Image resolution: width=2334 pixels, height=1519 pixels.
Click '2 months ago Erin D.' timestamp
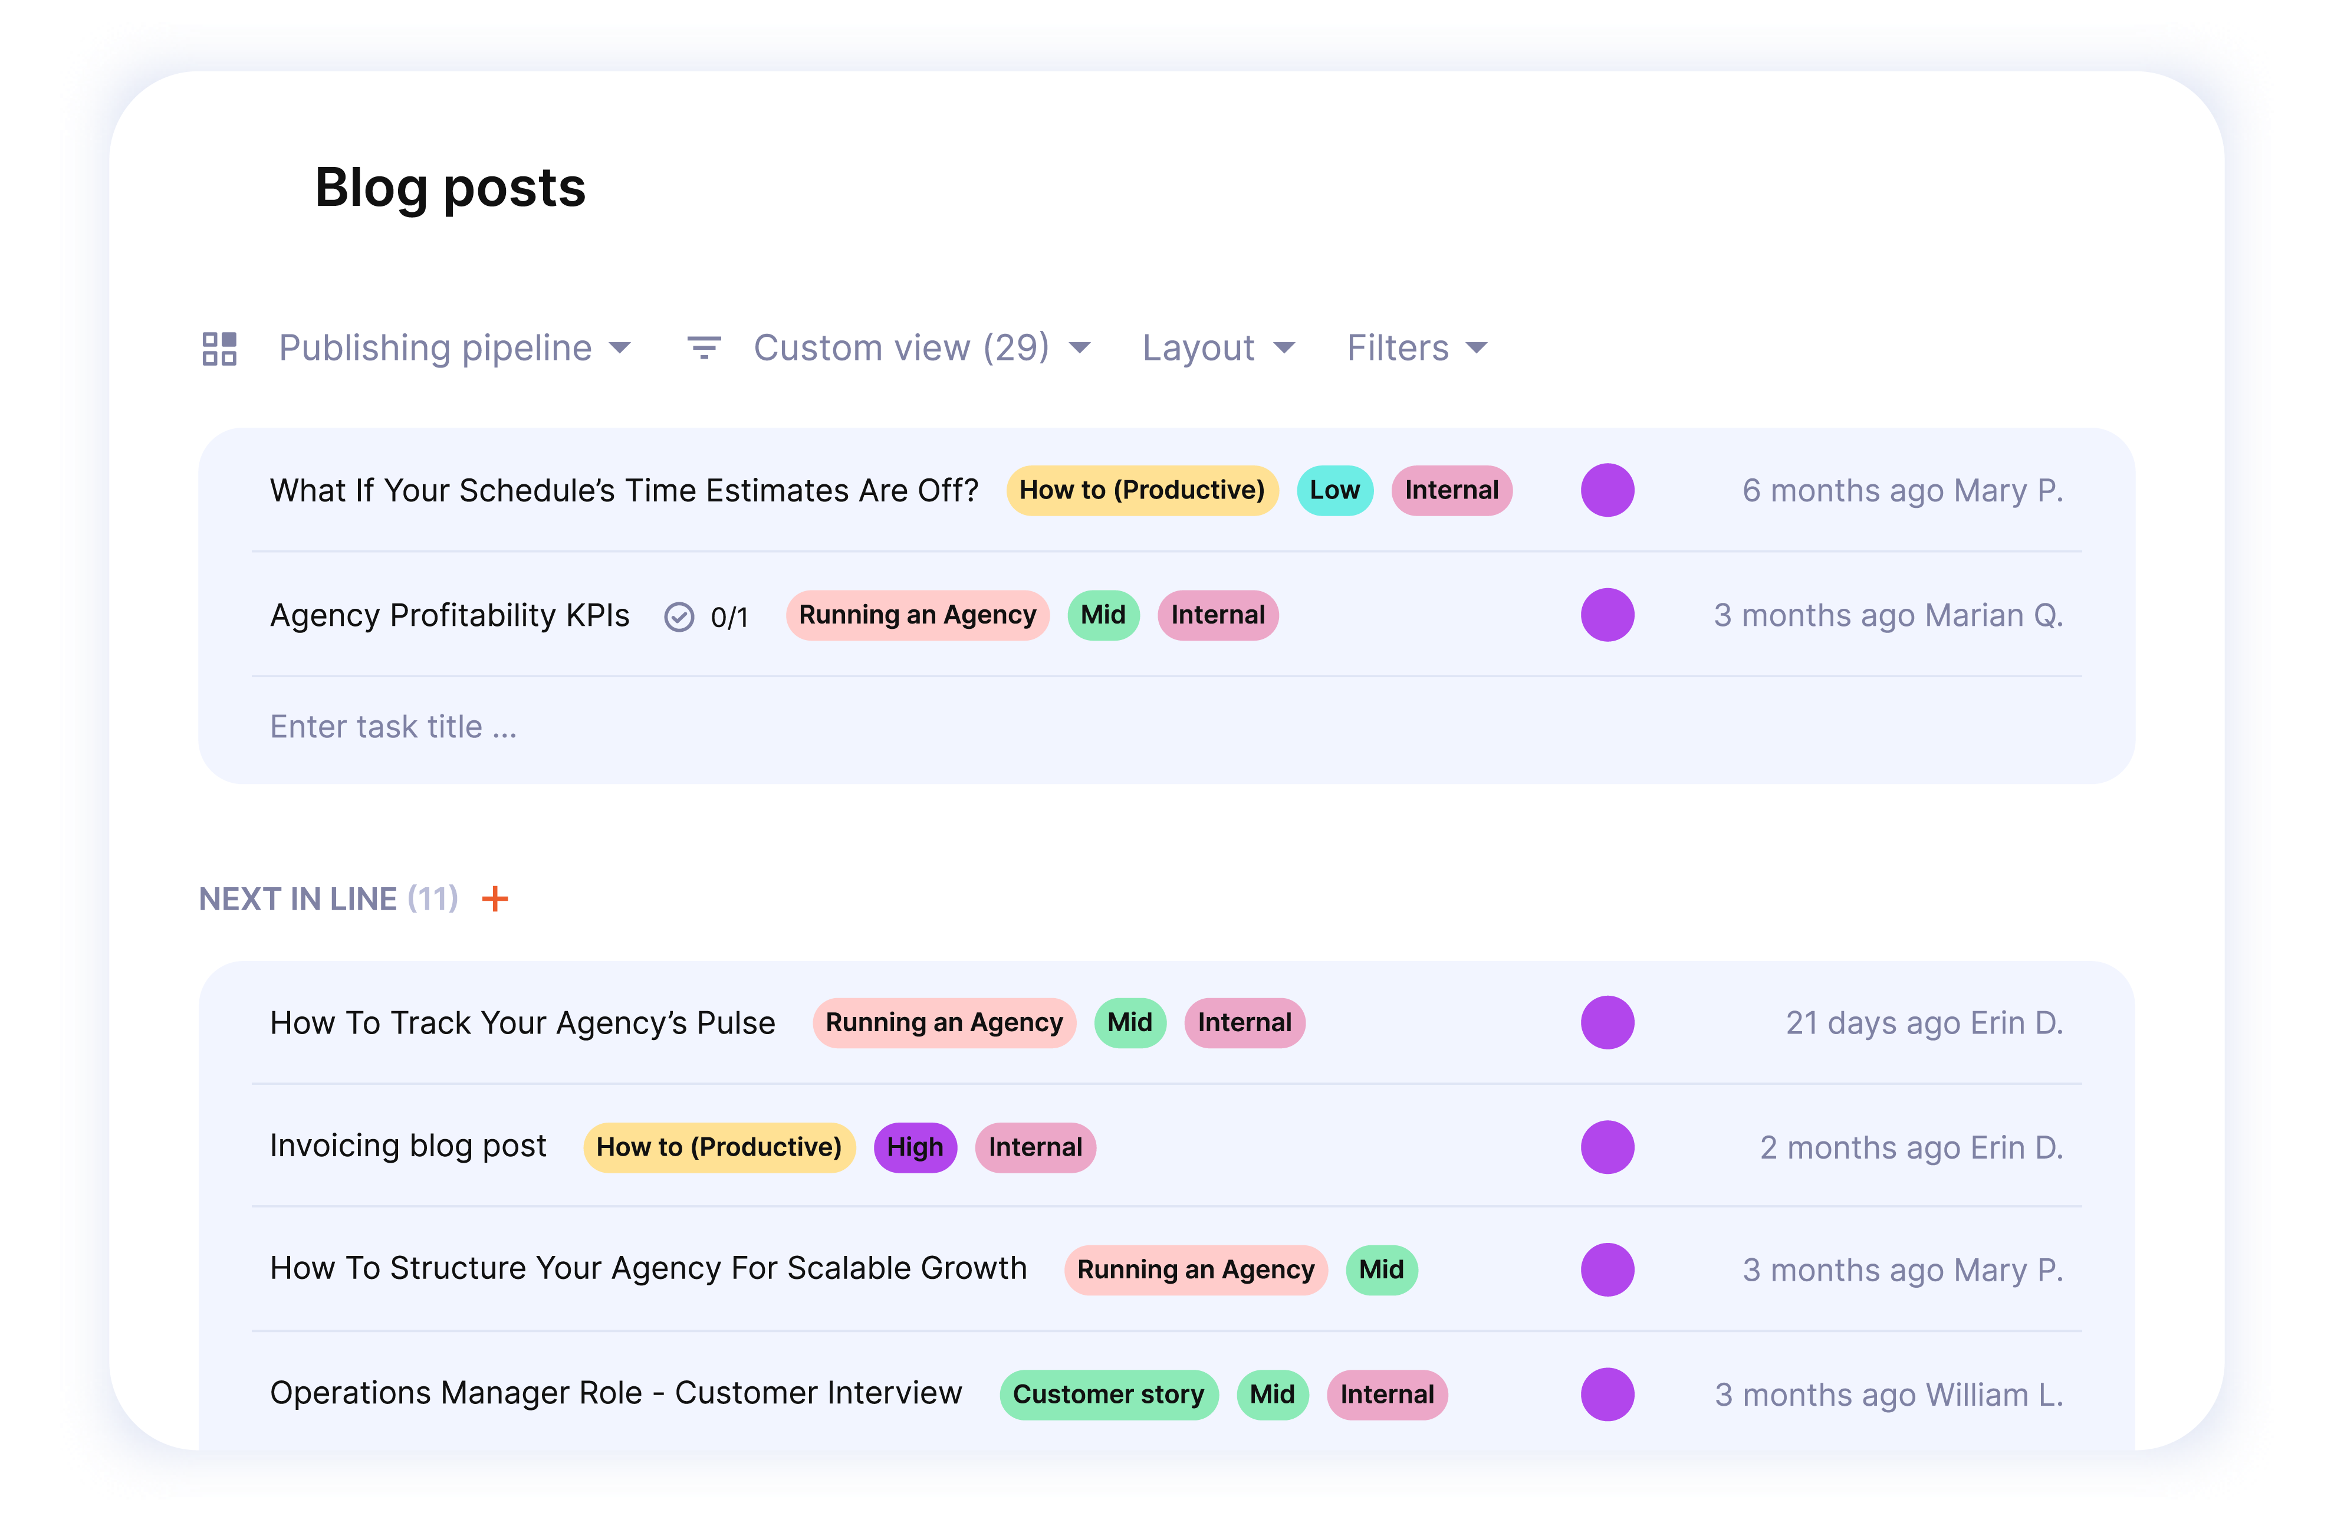(x=1911, y=1147)
